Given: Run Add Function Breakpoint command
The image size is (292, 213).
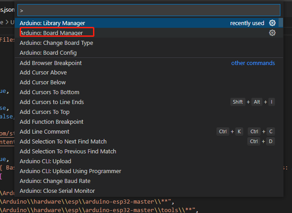Looking at the screenshot, I should (51, 122).
